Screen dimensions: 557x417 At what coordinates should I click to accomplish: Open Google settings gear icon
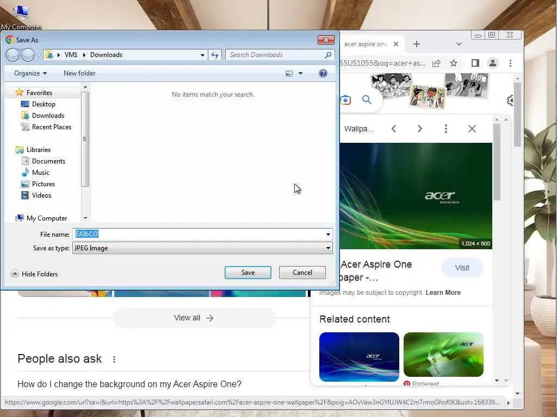(x=510, y=100)
